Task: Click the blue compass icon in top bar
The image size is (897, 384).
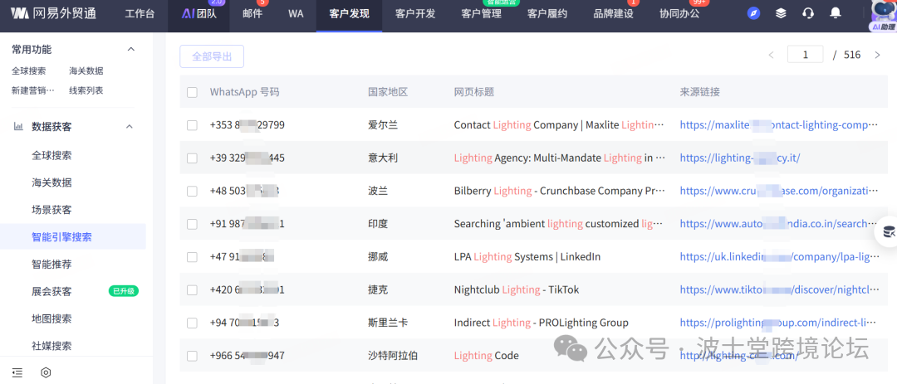Action: click(x=753, y=13)
